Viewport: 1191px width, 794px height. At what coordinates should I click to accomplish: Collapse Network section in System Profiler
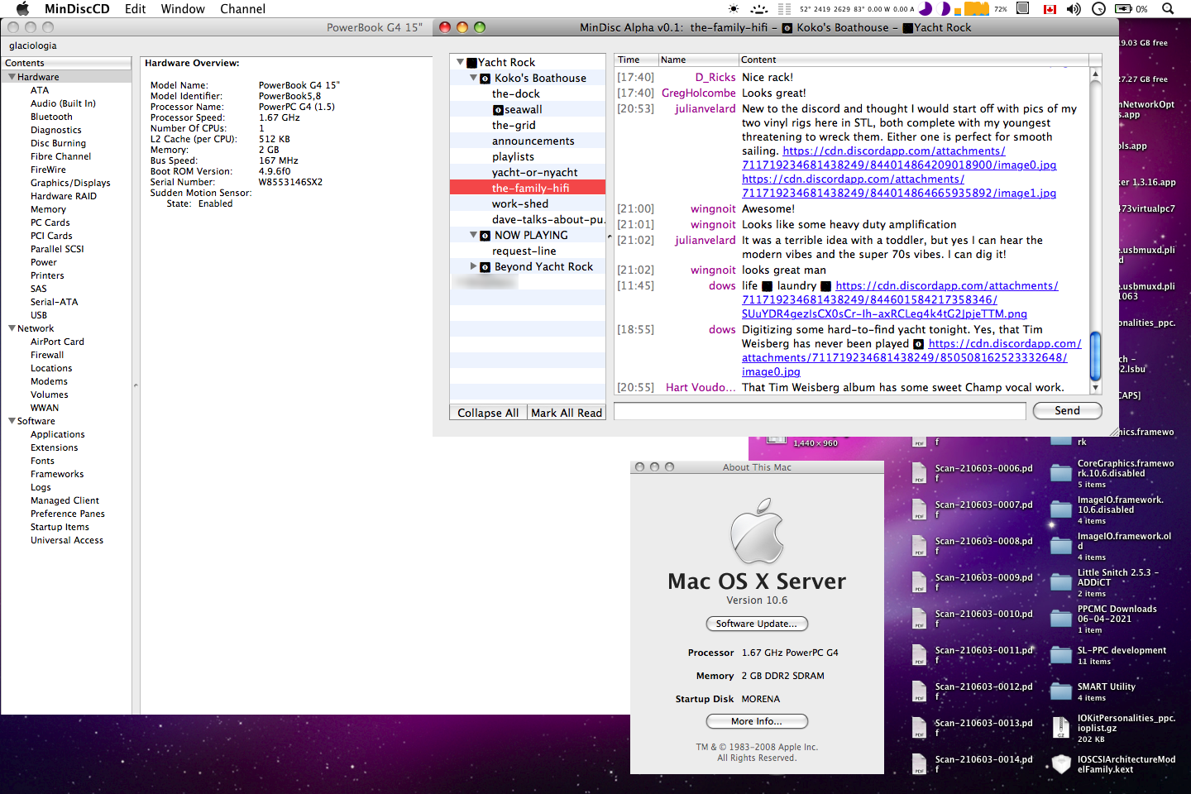[12, 328]
